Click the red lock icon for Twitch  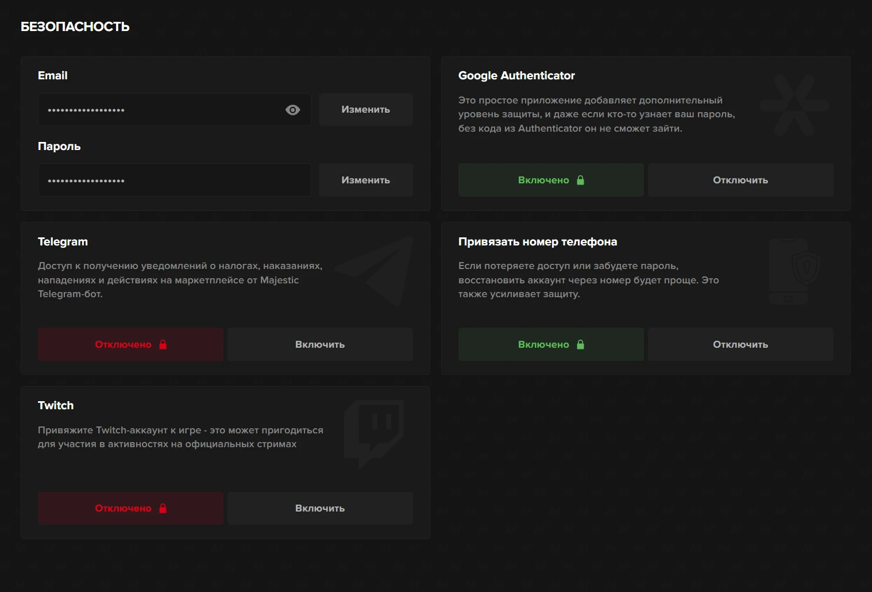163,508
